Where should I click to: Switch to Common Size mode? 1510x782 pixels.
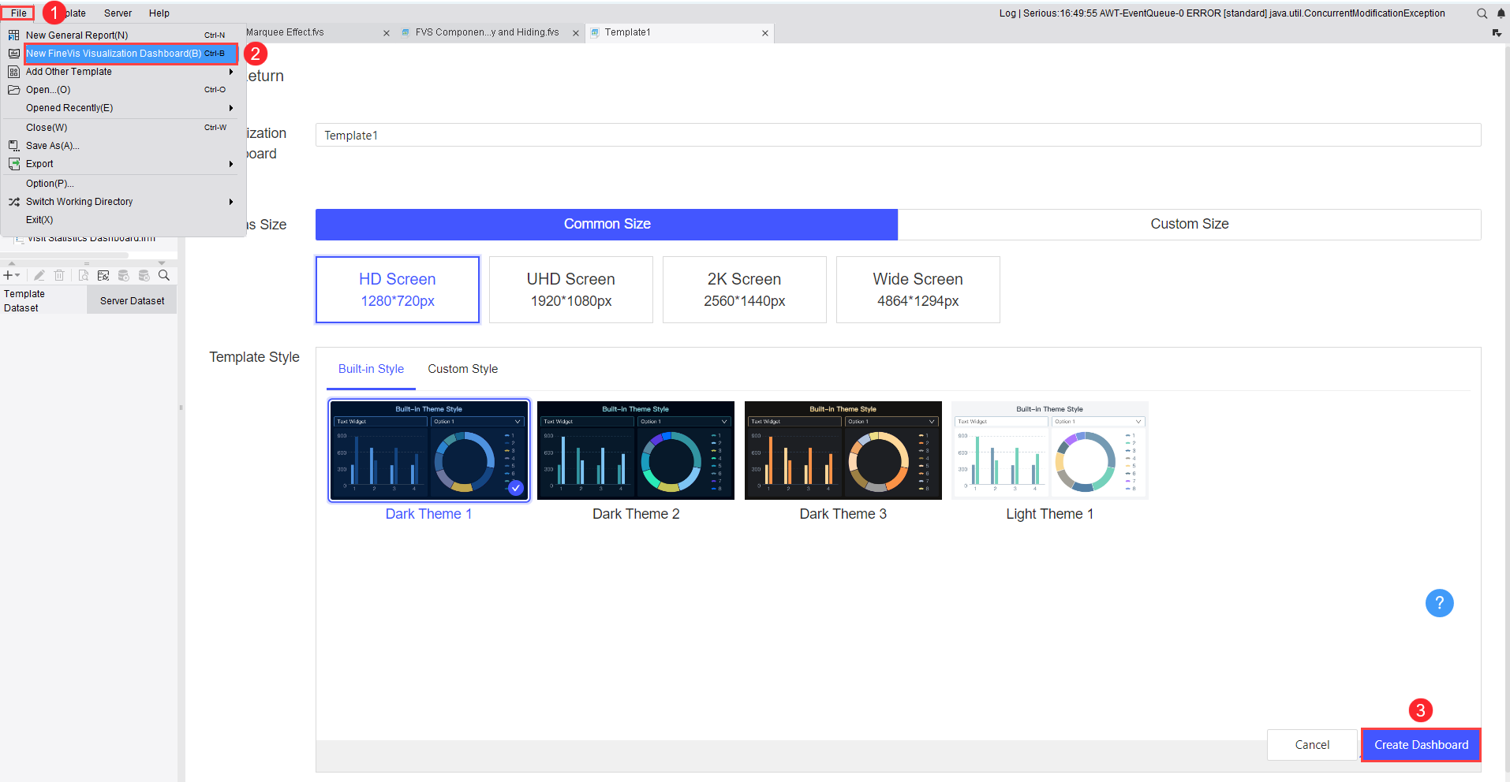point(607,224)
